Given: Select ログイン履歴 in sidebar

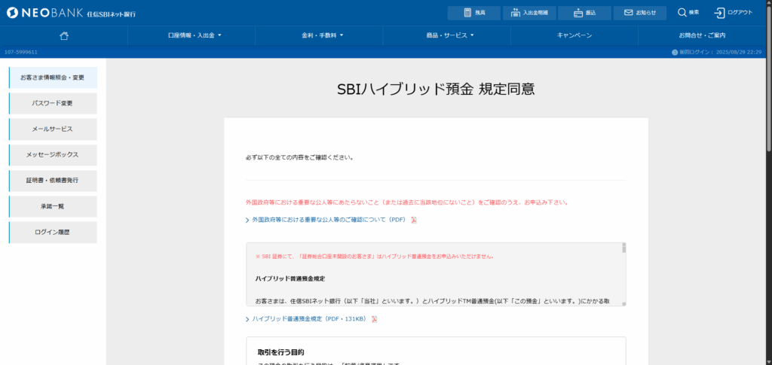Looking at the screenshot, I should (x=53, y=232).
